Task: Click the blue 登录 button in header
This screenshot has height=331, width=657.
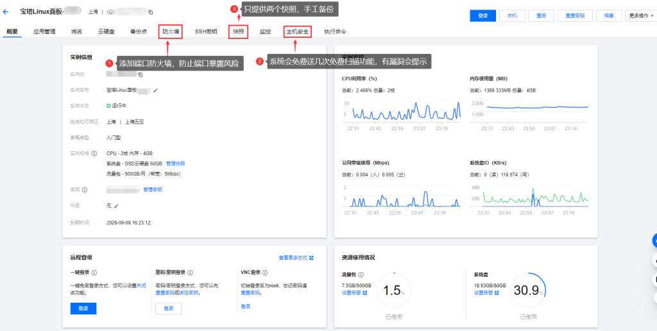Action: pyautogui.click(x=482, y=15)
